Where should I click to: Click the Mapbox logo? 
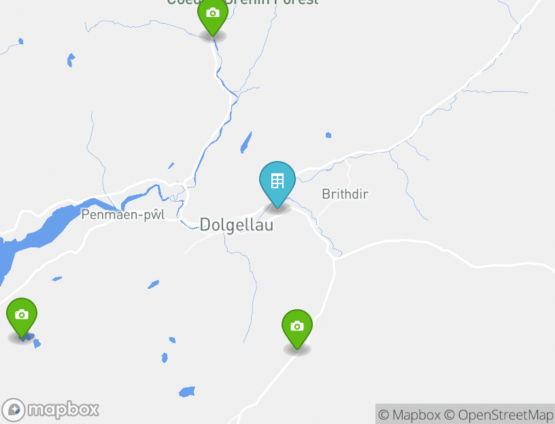point(50,410)
